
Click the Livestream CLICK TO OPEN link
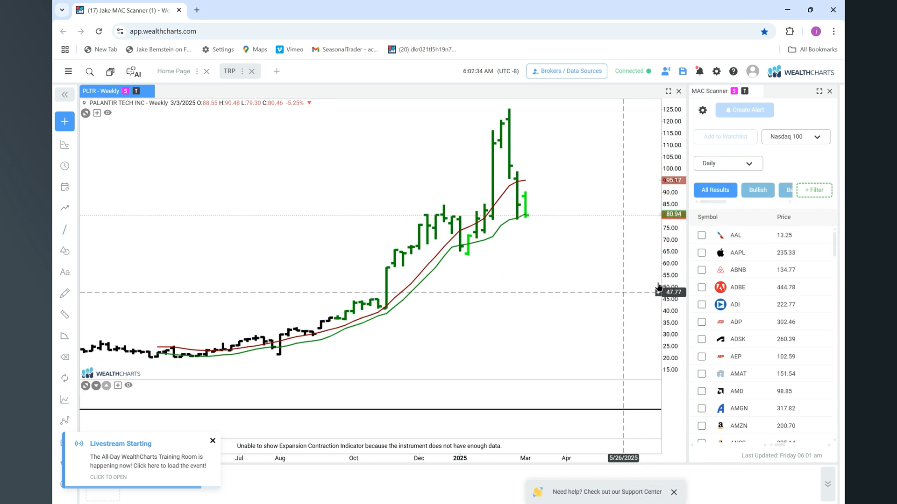[x=108, y=477]
